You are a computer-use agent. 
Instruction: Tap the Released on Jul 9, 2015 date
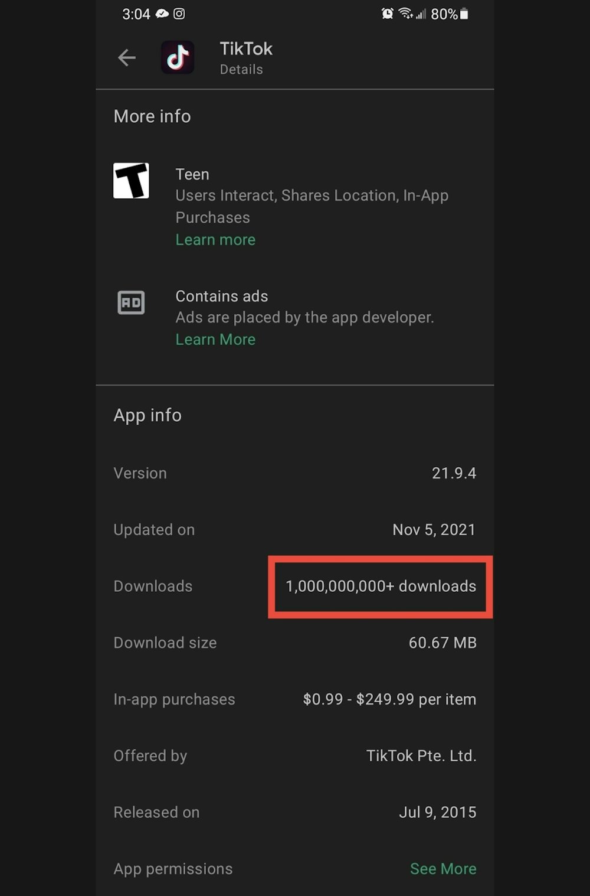pyautogui.click(x=438, y=812)
